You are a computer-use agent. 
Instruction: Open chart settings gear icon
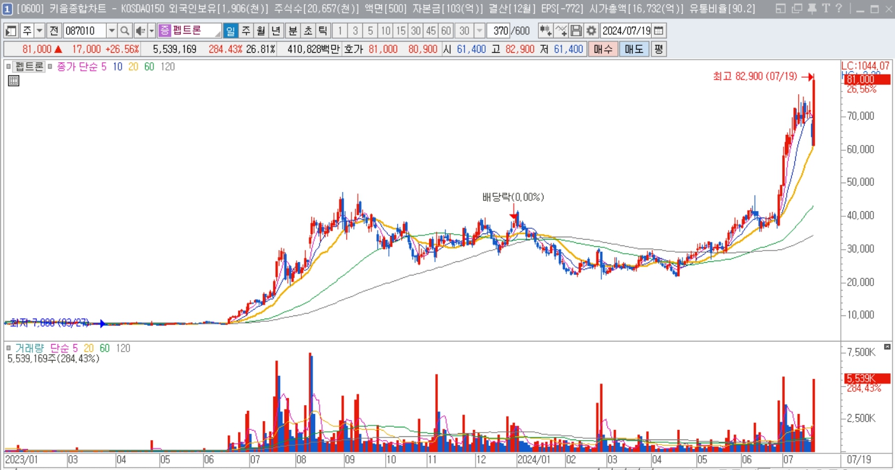pos(591,31)
